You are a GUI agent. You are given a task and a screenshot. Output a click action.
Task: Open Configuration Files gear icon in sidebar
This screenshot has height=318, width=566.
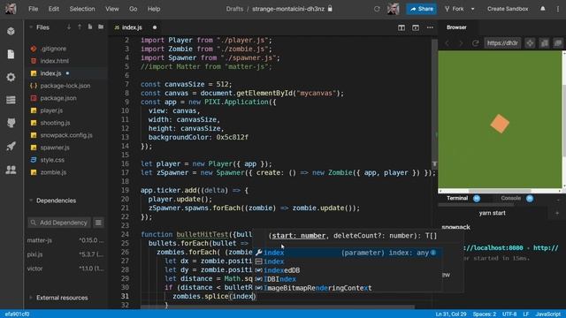click(x=11, y=77)
